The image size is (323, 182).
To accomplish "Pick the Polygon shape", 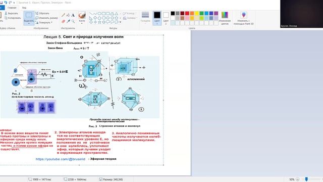I will pyautogui.click(x=112, y=14).
